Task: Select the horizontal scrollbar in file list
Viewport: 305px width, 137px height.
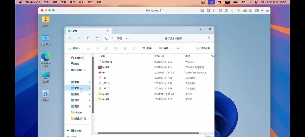Action: (149, 133)
